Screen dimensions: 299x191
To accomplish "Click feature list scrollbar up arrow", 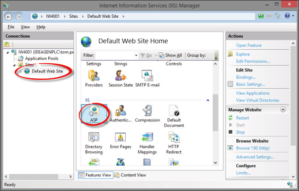I will pyautogui.click(x=215, y=64).
